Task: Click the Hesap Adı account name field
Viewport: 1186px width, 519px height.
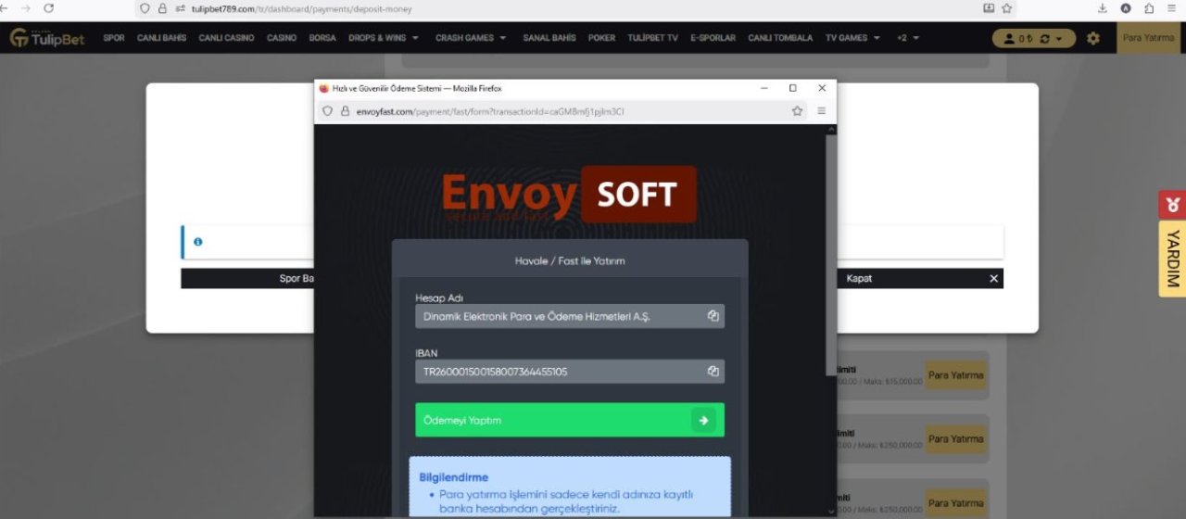Action: point(570,316)
